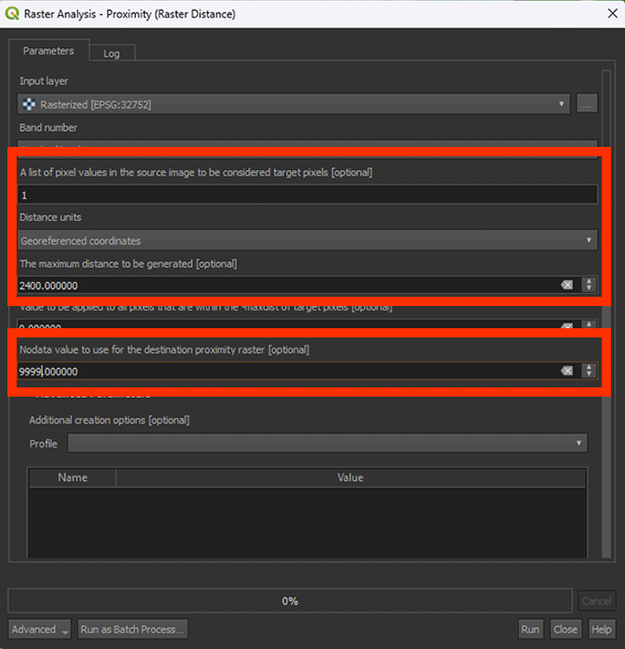
Task: Click the Close button at bottom
Action: [x=565, y=630]
